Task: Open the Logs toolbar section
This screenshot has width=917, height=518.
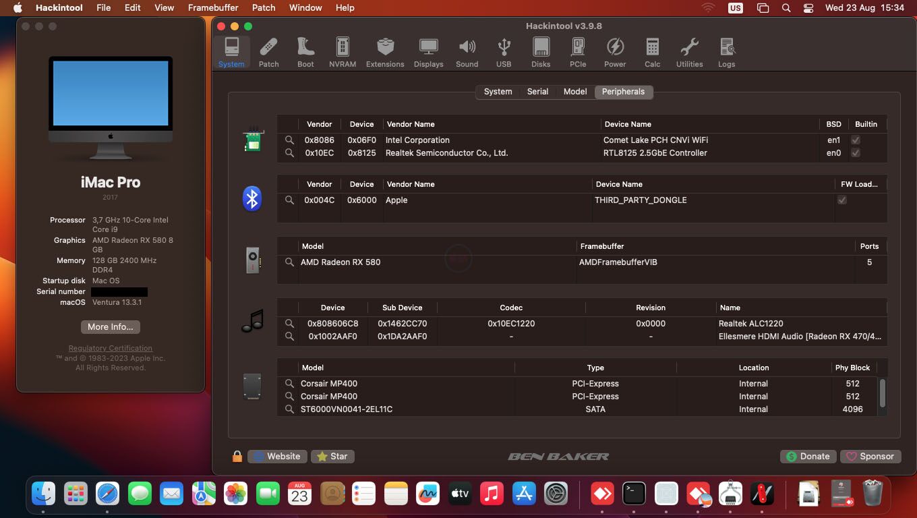Action: (x=726, y=53)
